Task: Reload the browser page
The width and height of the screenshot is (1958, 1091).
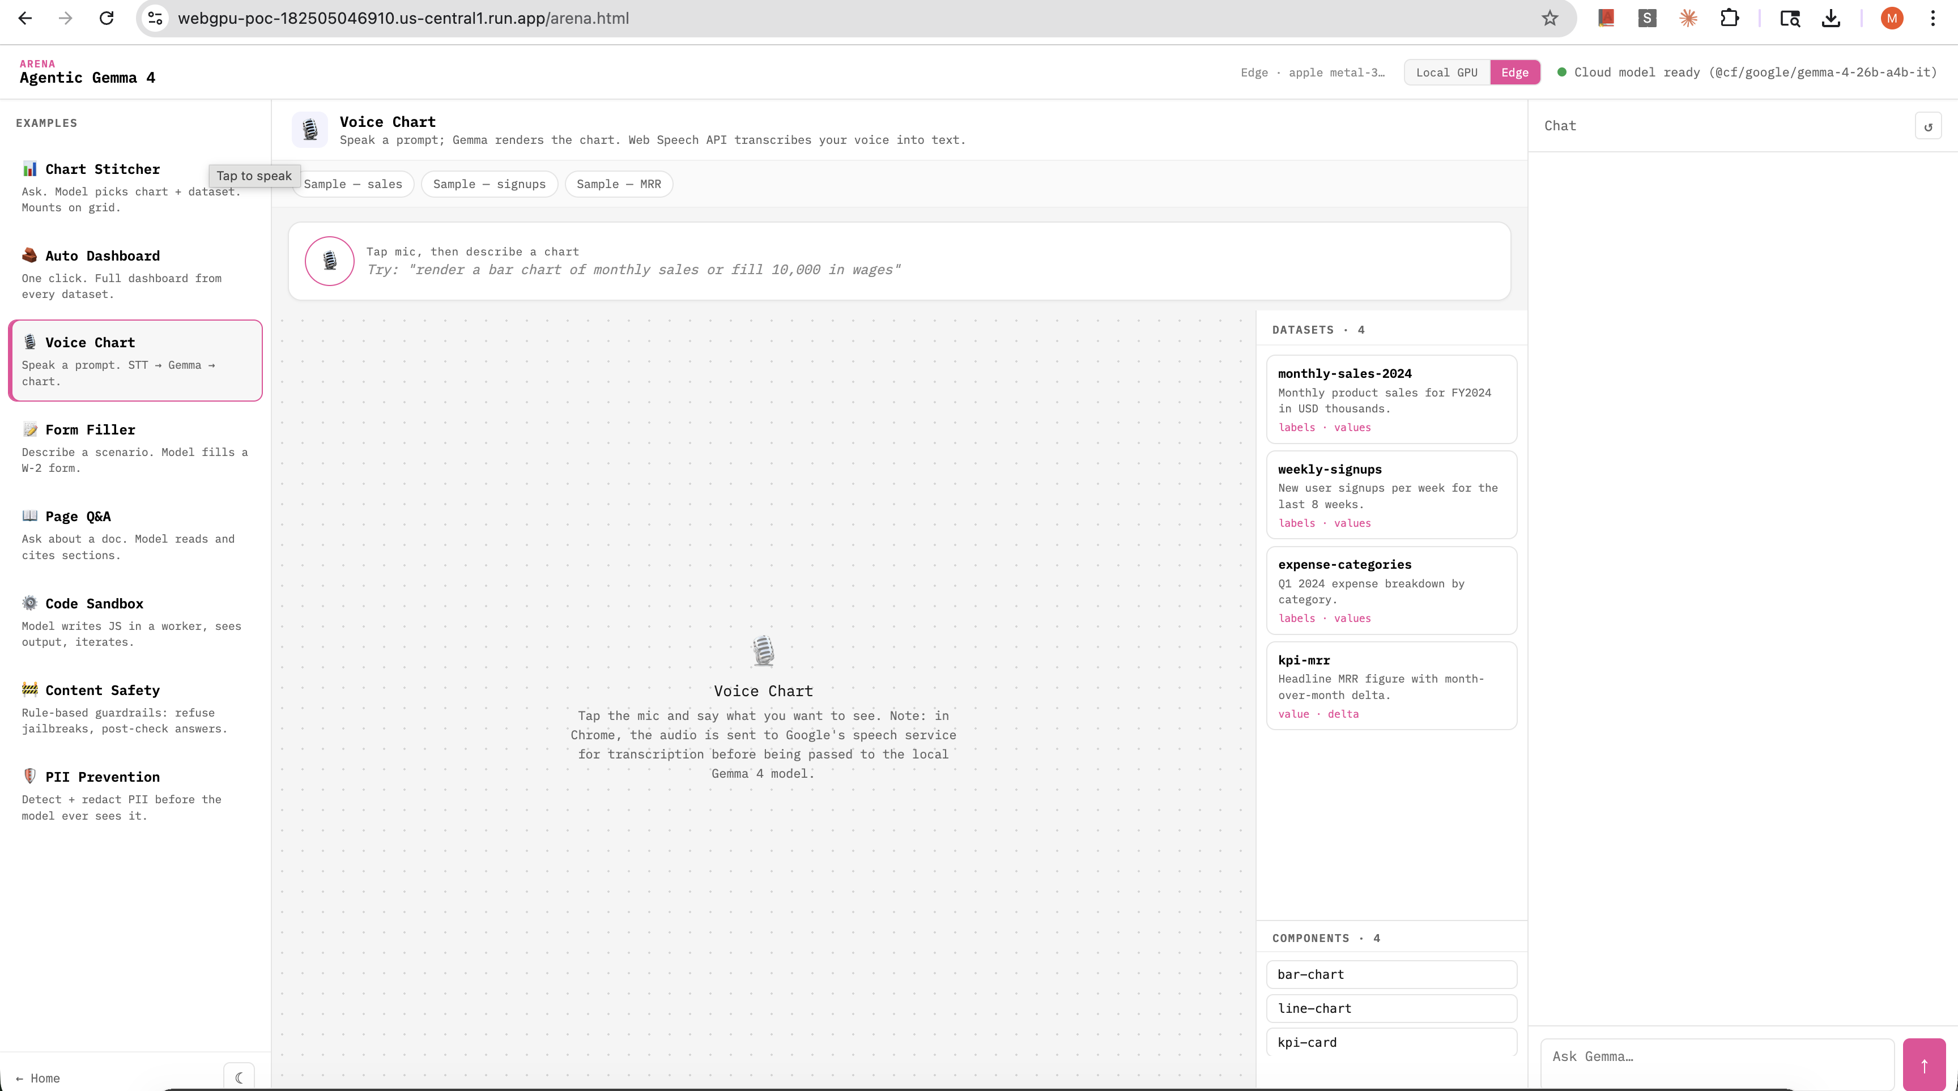Action: click(107, 18)
